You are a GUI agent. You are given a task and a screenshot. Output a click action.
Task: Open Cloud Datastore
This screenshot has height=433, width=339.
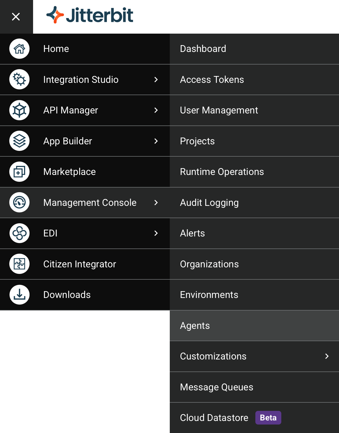[254, 418]
